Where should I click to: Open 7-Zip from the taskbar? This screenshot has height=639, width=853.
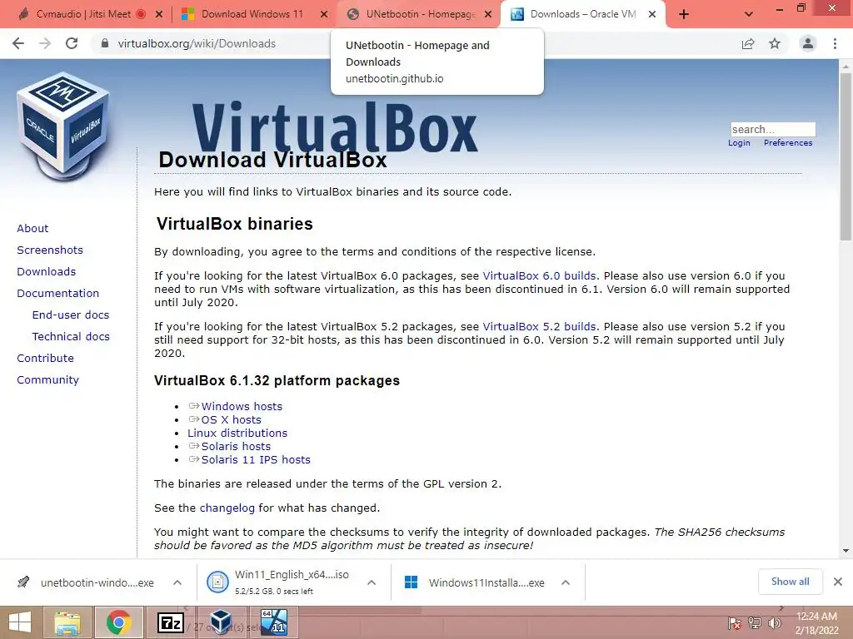[170, 622]
